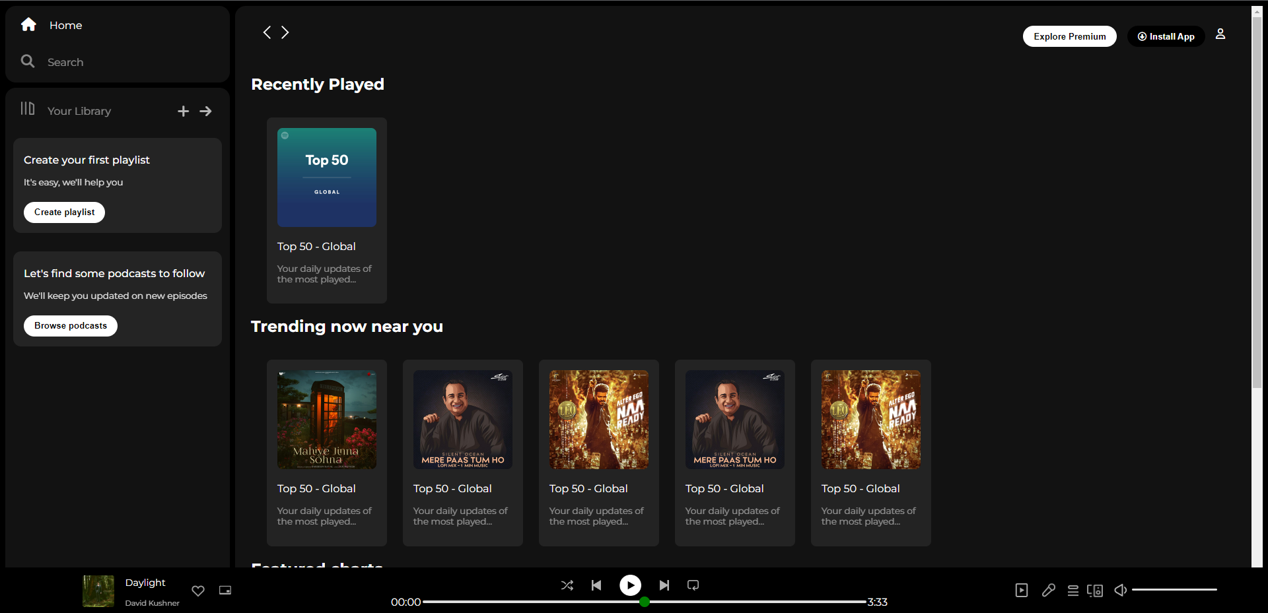
Task: Open first Mere Paas Tum Ho card
Action: (463, 453)
